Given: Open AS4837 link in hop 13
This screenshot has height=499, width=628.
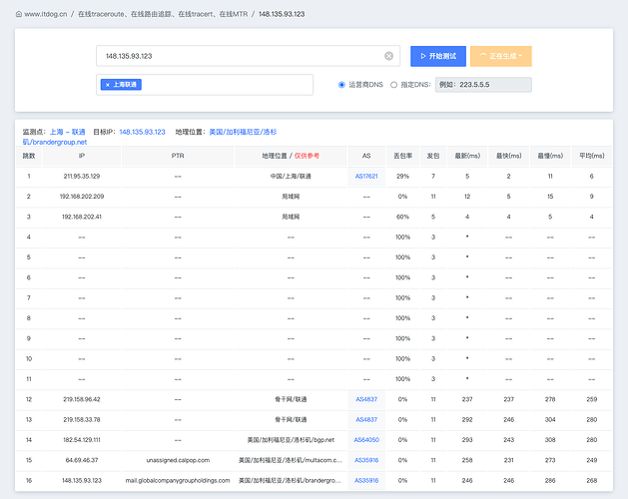Looking at the screenshot, I should point(366,420).
